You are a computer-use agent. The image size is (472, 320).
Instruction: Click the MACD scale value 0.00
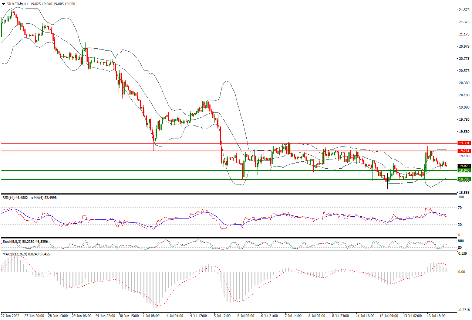[x=462, y=272]
